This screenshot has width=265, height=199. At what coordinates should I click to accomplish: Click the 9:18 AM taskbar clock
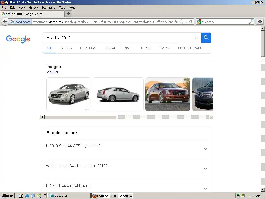(255, 196)
